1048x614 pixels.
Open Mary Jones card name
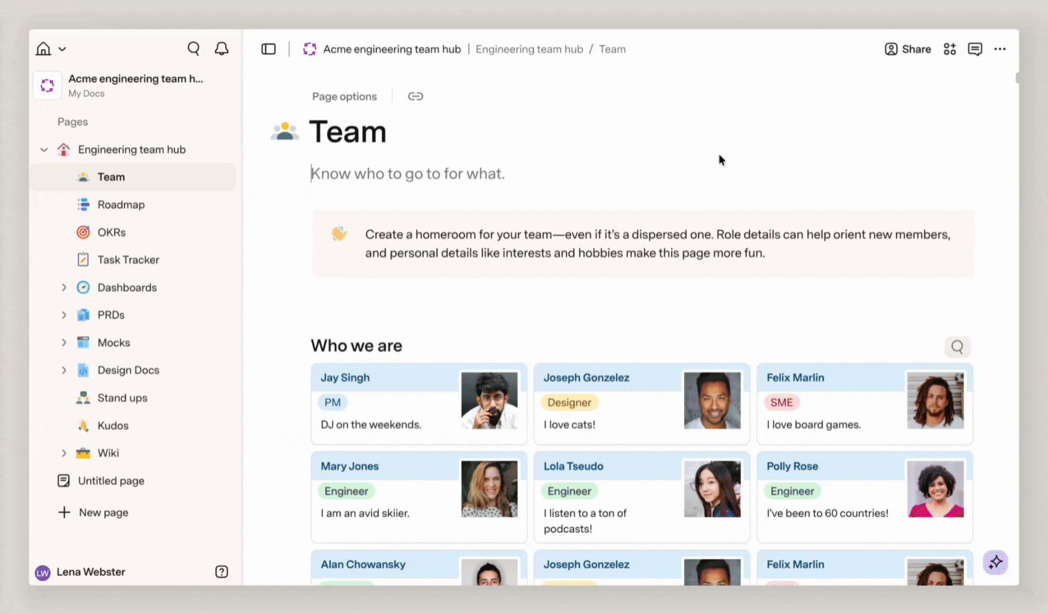point(350,466)
